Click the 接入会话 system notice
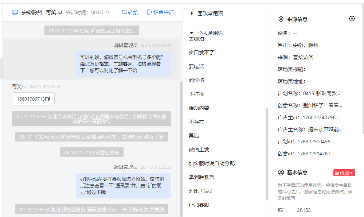Screen dimensions: 364x217 (x=91, y=31)
